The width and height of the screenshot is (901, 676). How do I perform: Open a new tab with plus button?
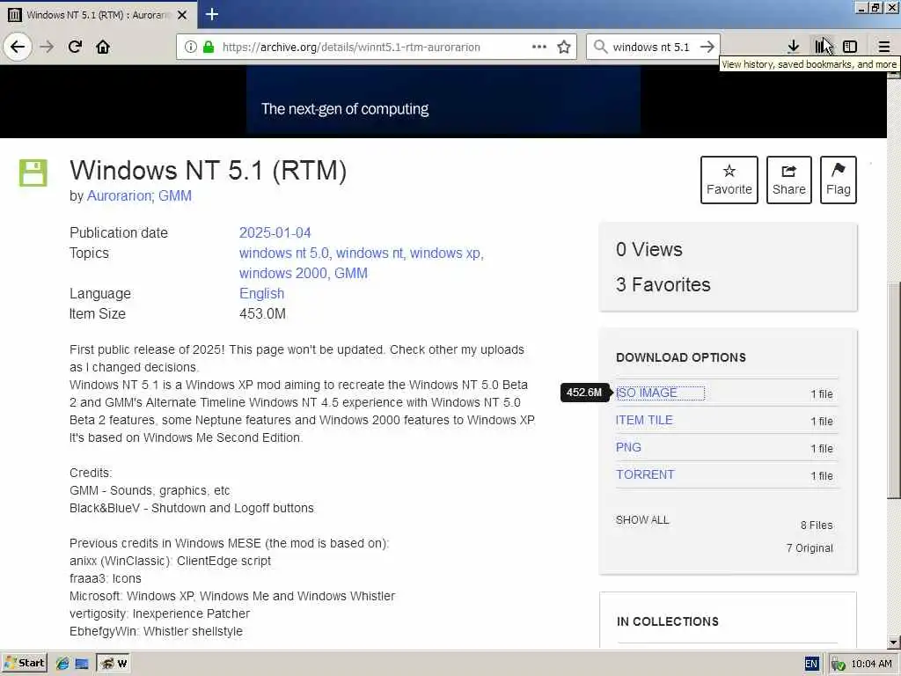[x=211, y=14]
